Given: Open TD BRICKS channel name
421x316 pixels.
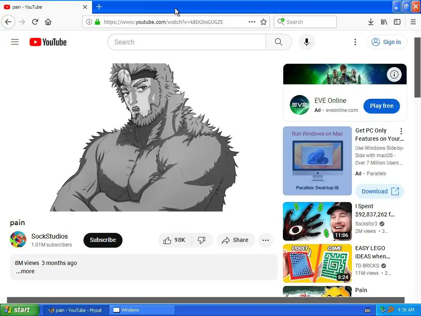Looking at the screenshot, I should pyautogui.click(x=367, y=265).
